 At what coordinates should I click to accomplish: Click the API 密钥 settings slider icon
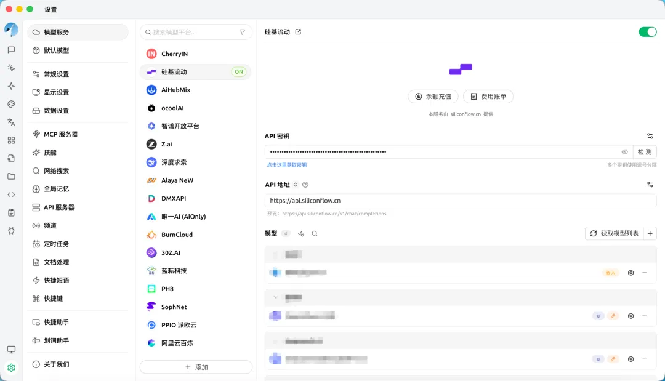(650, 136)
